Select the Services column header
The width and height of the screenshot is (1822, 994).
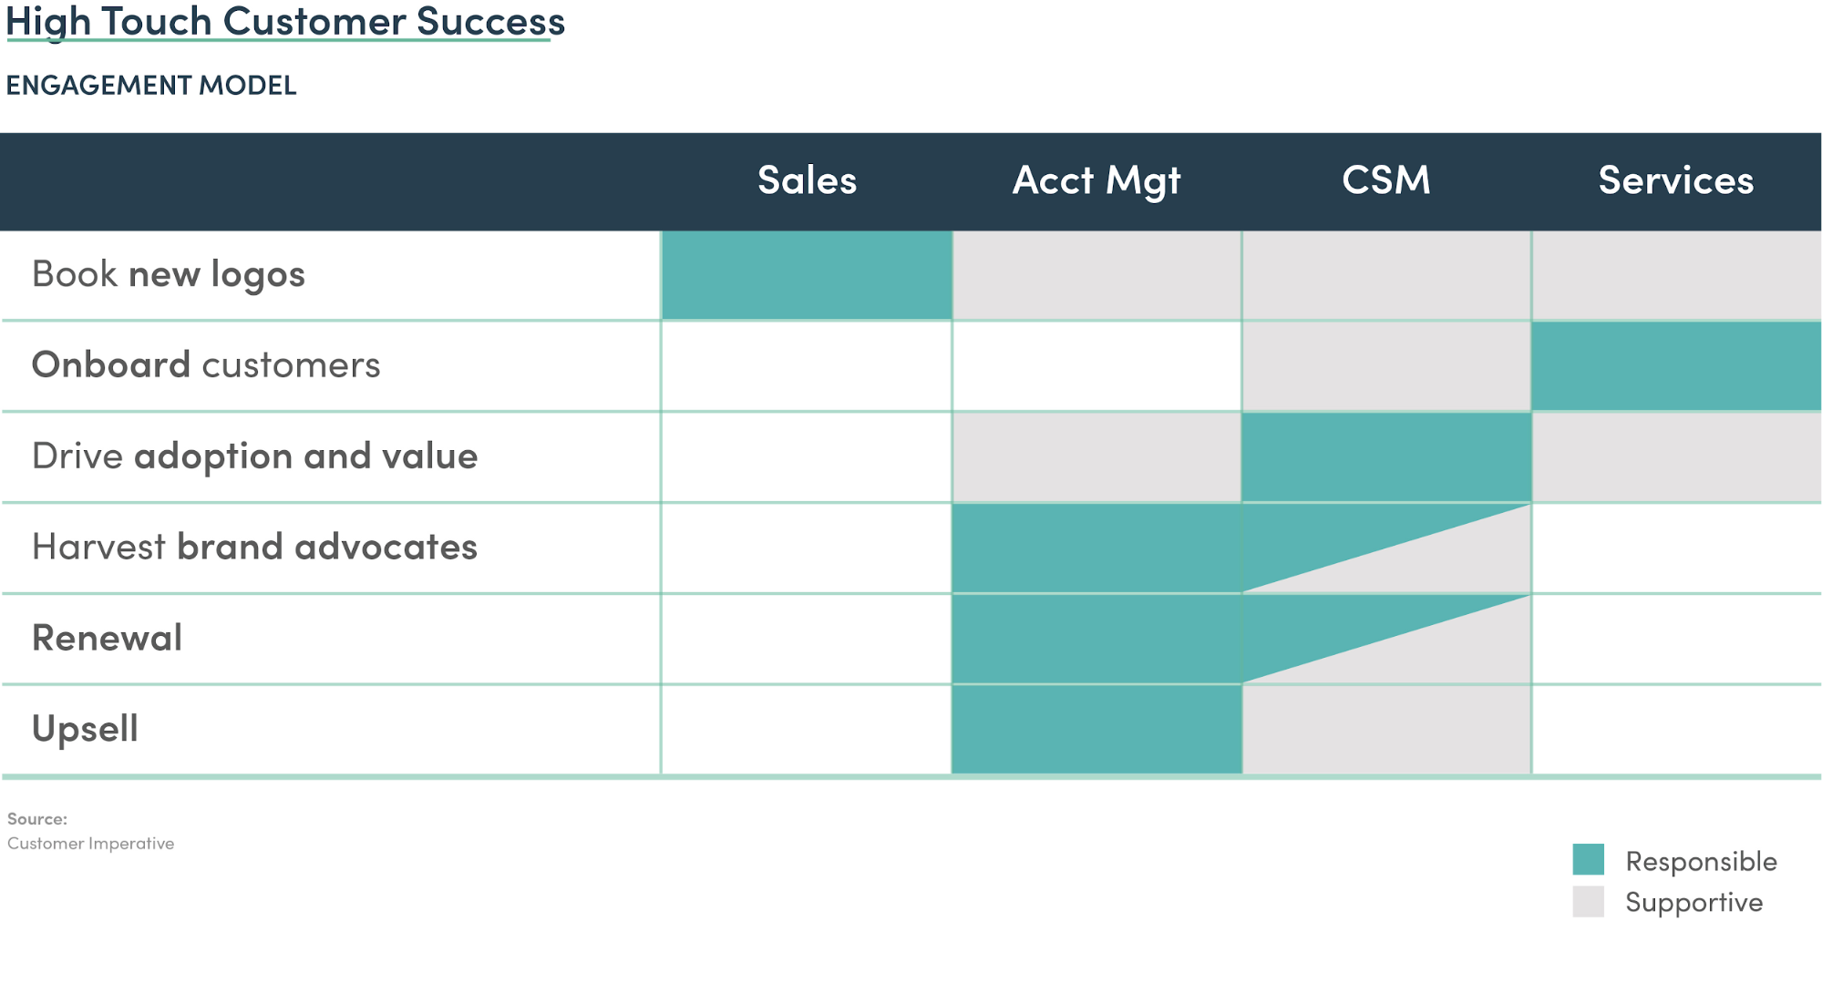click(x=1675, y=180)
